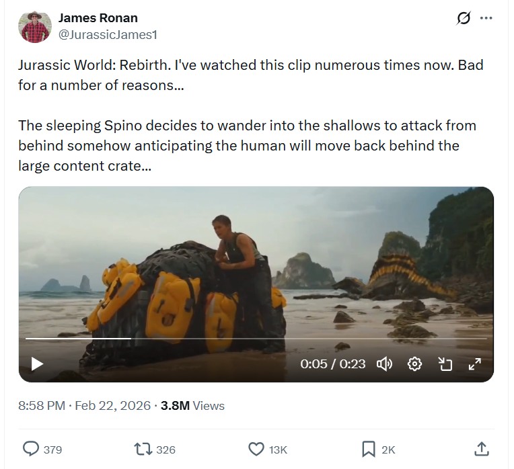Screen dimensions: 514x469
Task: Visit the @JurassicJames1 handle
Action: click(108, 34)
